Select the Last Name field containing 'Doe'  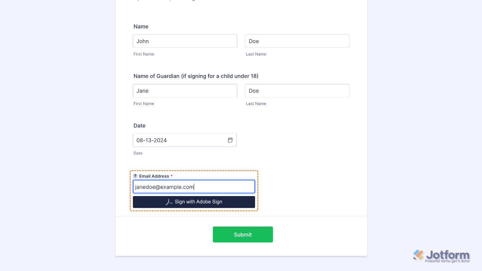click(x=297, y=41)
